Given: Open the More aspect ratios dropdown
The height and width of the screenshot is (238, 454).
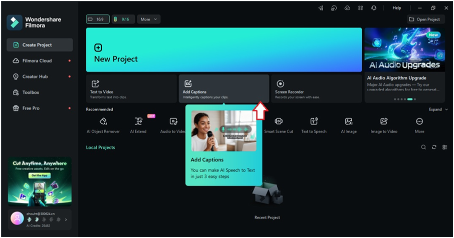Looking at the screenshot, I should 149,19.
